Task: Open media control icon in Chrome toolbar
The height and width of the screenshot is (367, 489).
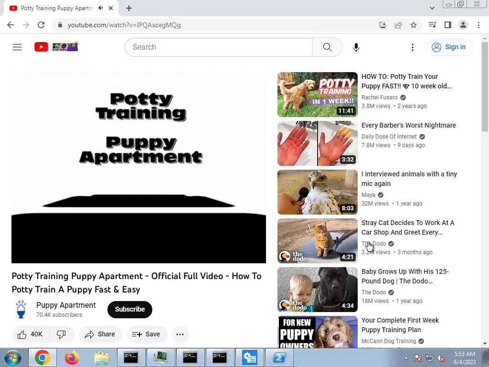Action: pos(433,25)
